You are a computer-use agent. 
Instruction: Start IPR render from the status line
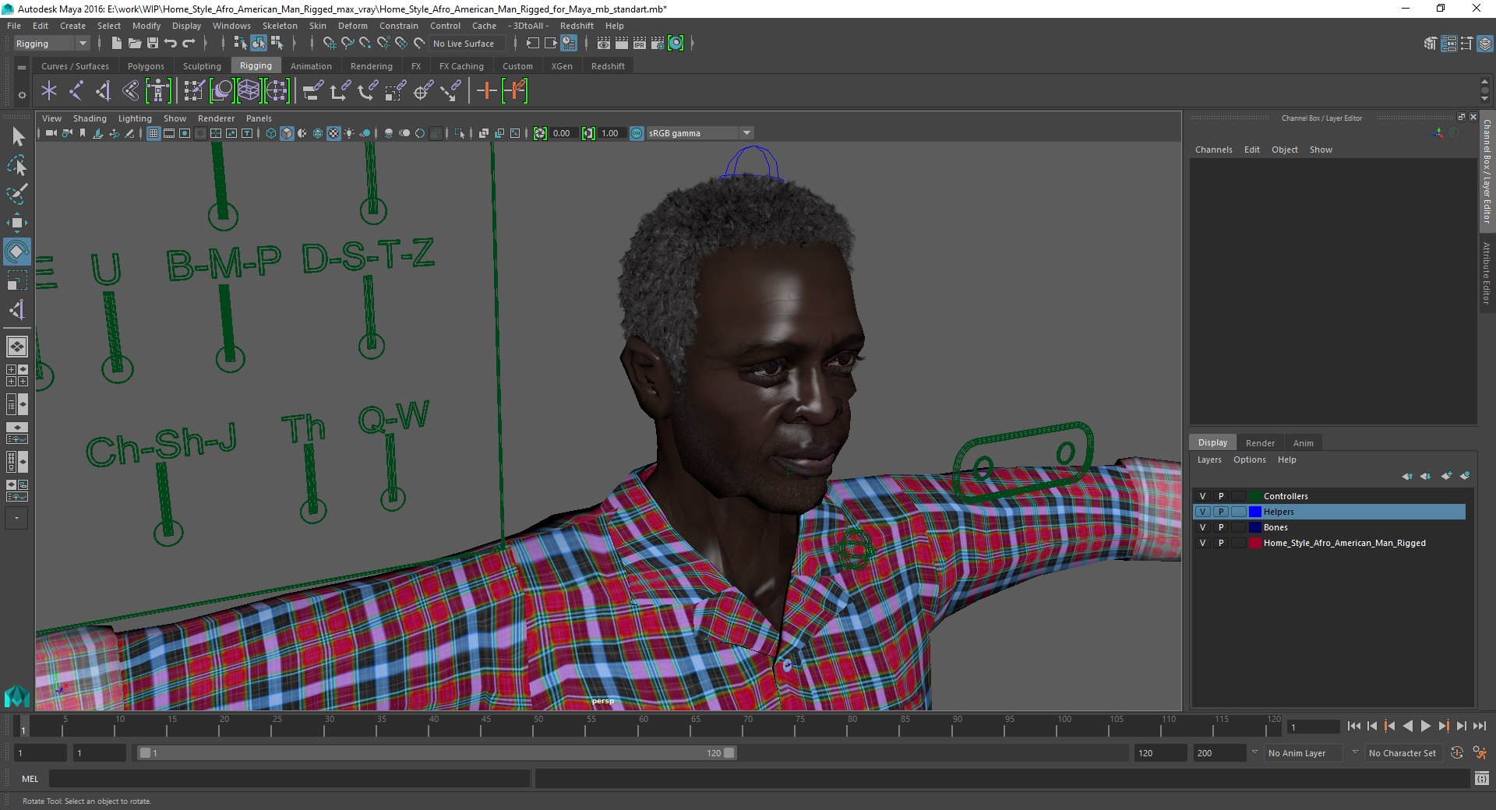639,44
